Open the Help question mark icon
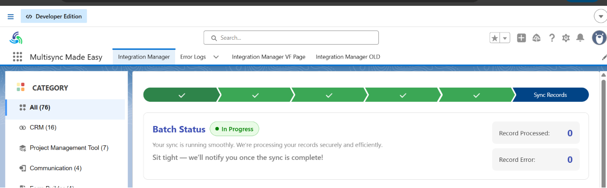 (x=552, y=38)
